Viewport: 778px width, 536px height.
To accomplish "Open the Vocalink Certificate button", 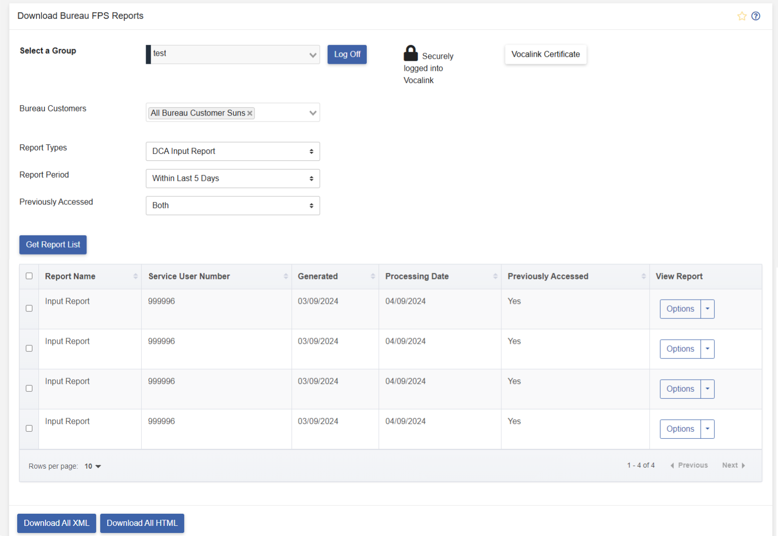I will (545, 54).
